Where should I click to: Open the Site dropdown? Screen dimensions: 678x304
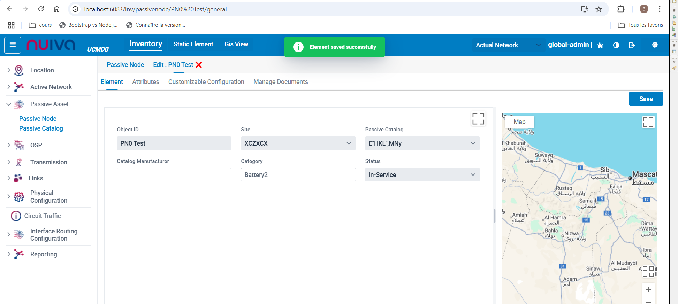click(298, 143)
